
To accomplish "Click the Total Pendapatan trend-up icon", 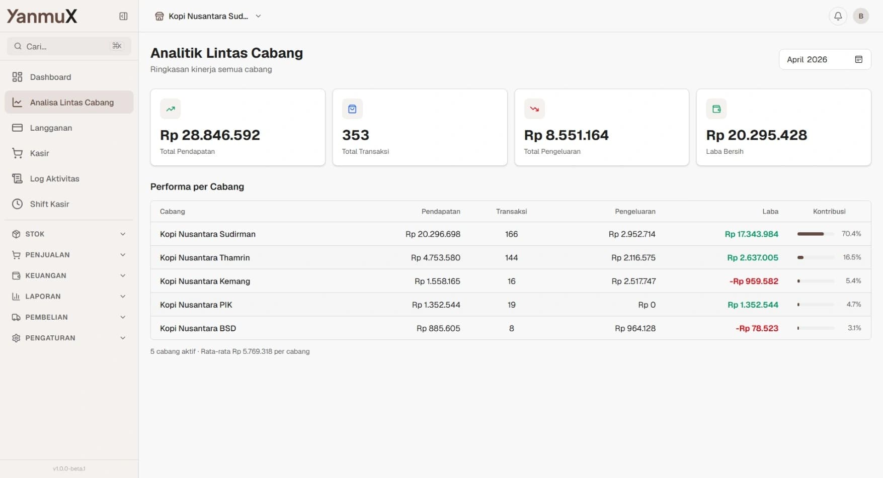I will (171, 109).
